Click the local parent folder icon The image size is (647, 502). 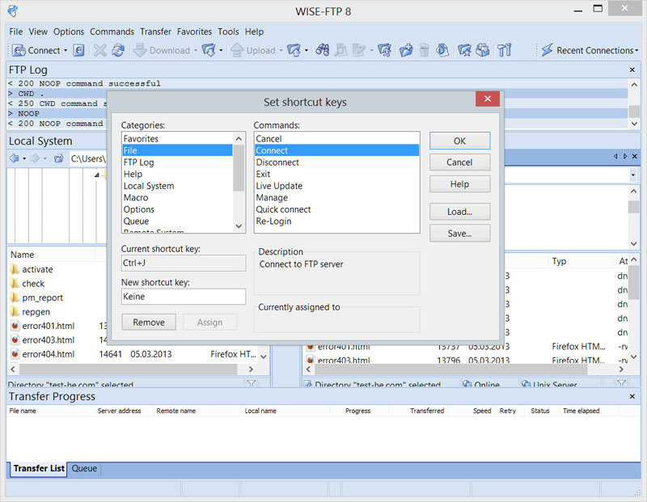(x=59, y=158)
